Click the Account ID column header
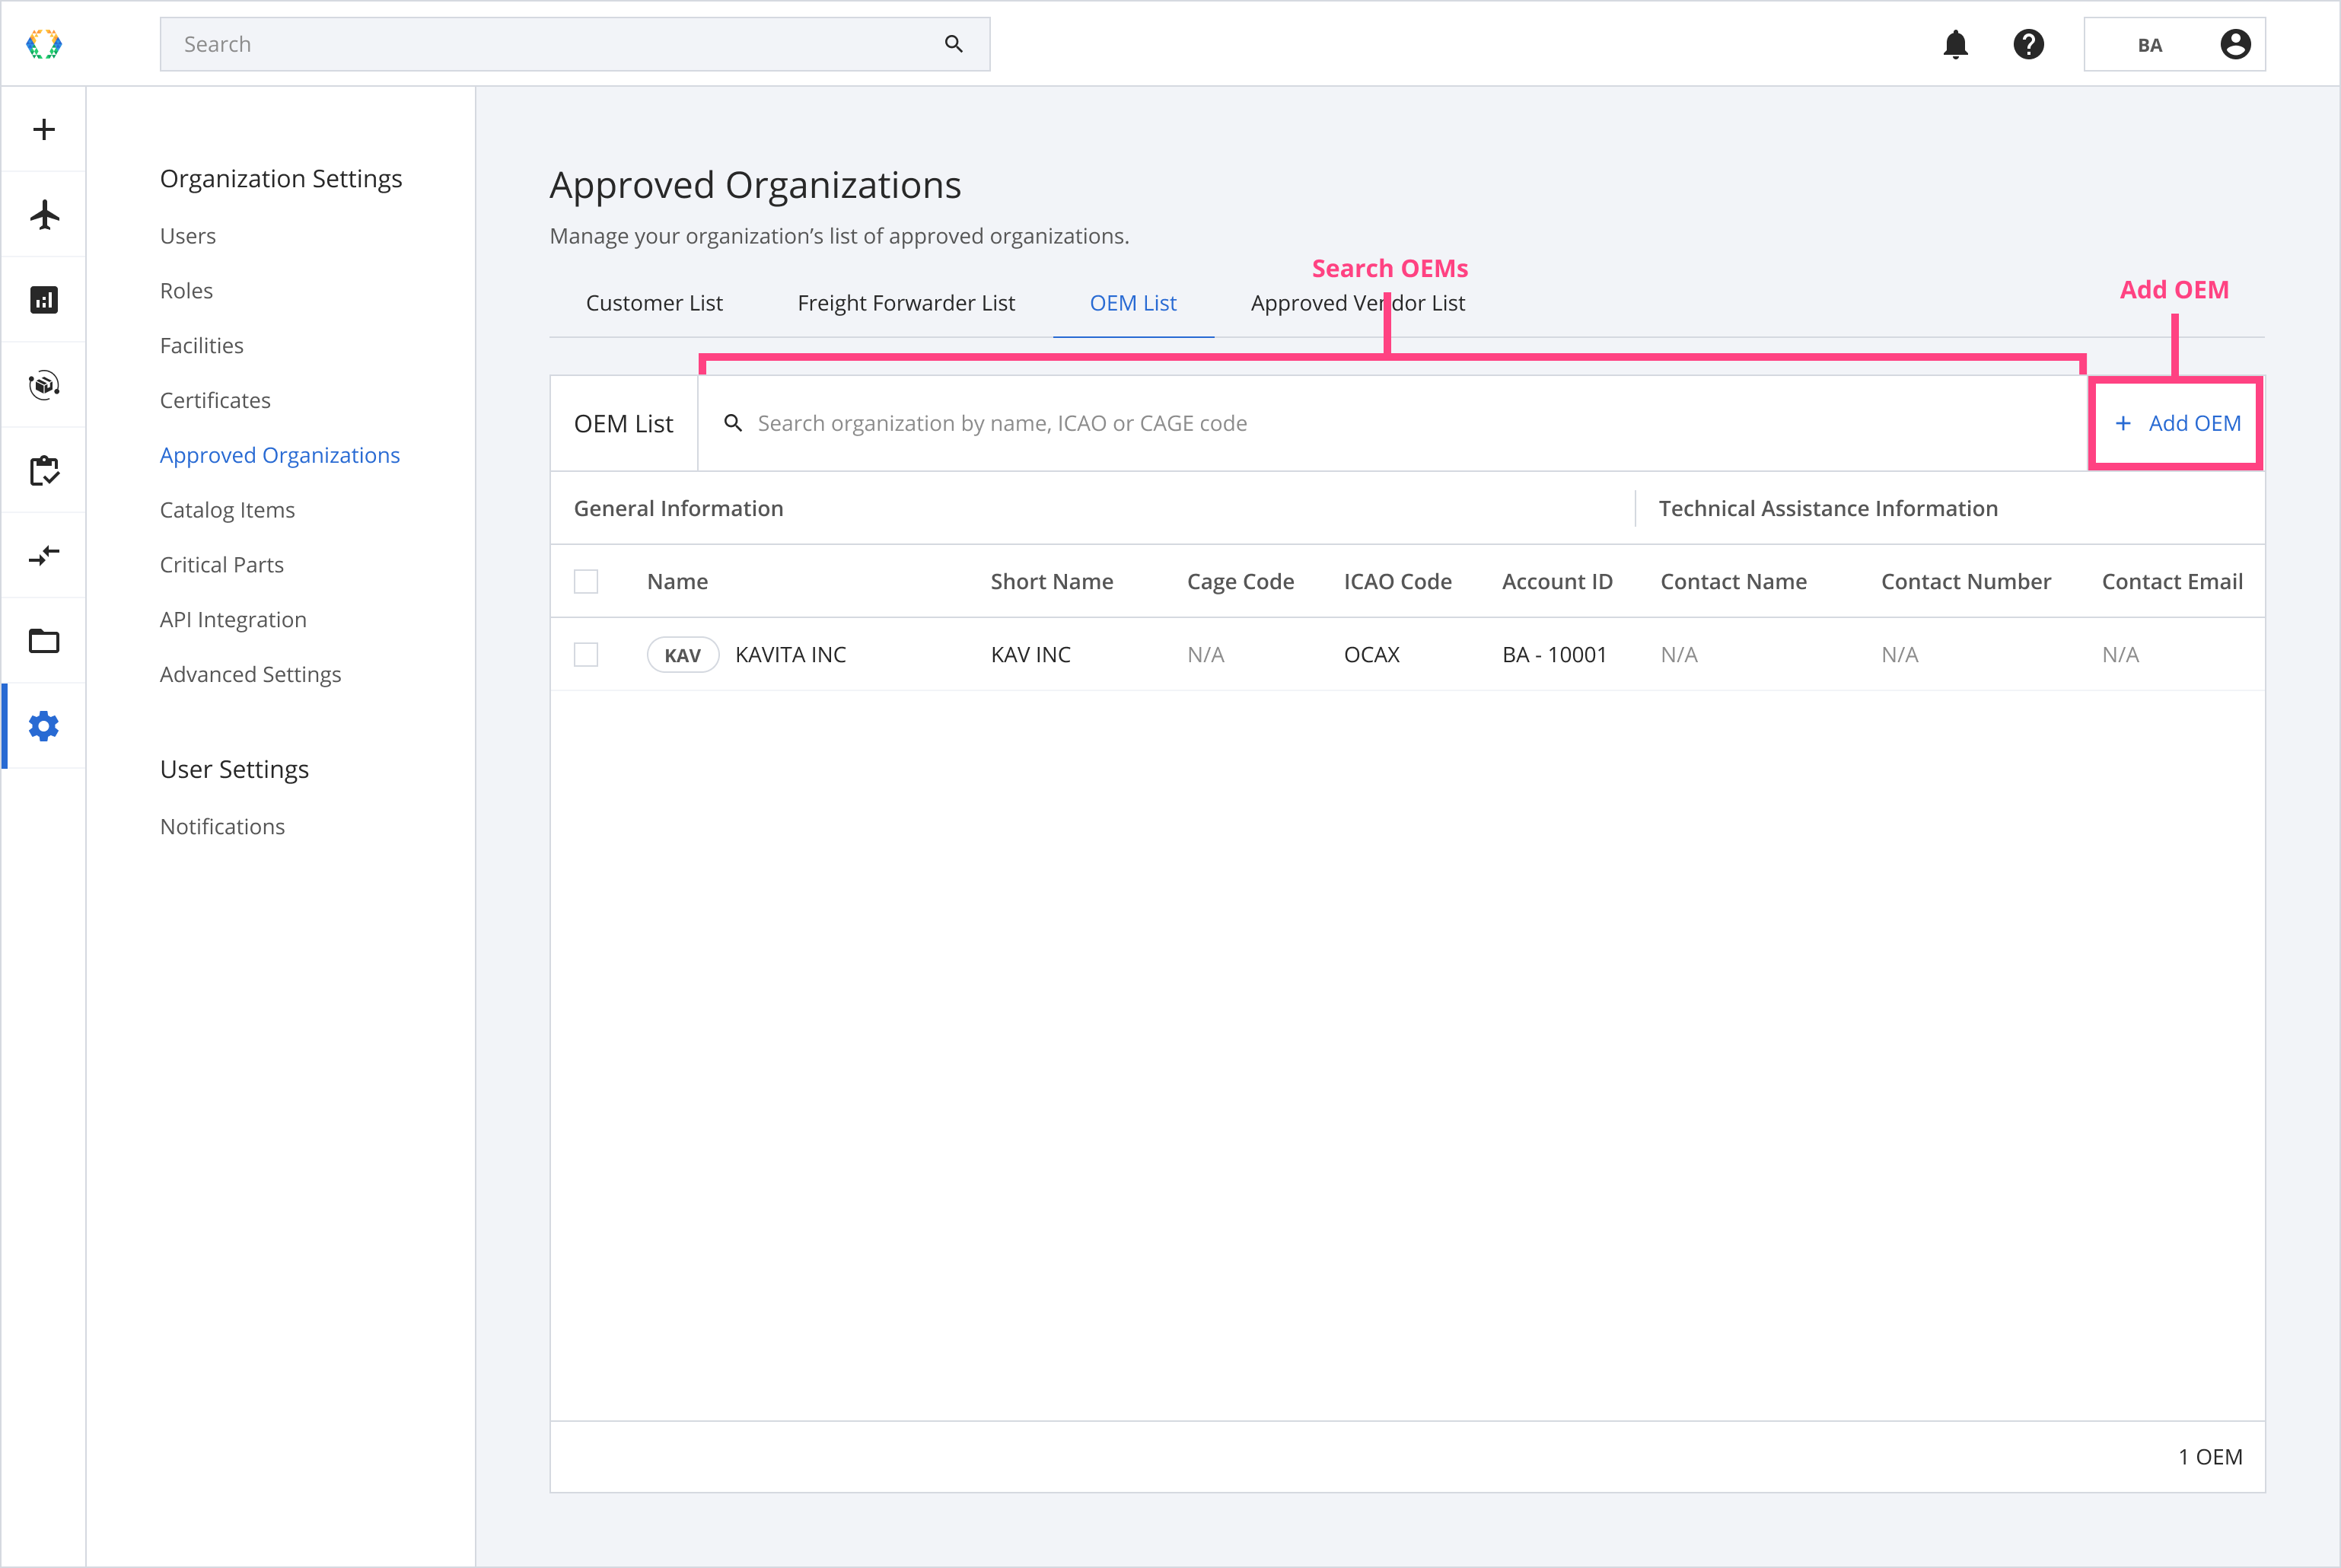This screenshot has width=2341, height=1568. click(1556, 582)
